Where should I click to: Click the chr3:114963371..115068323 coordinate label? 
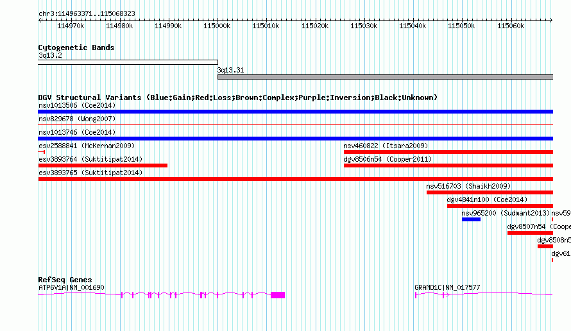[87, 13]
